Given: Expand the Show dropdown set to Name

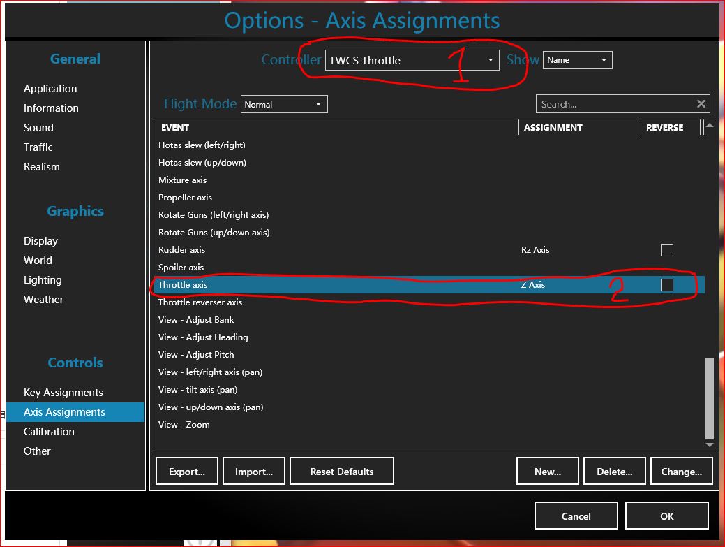Looking at the screenshot, I should pos(577,60).
